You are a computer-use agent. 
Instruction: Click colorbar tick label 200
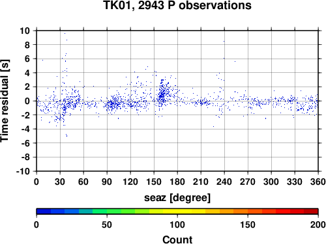tap(318, 224)
